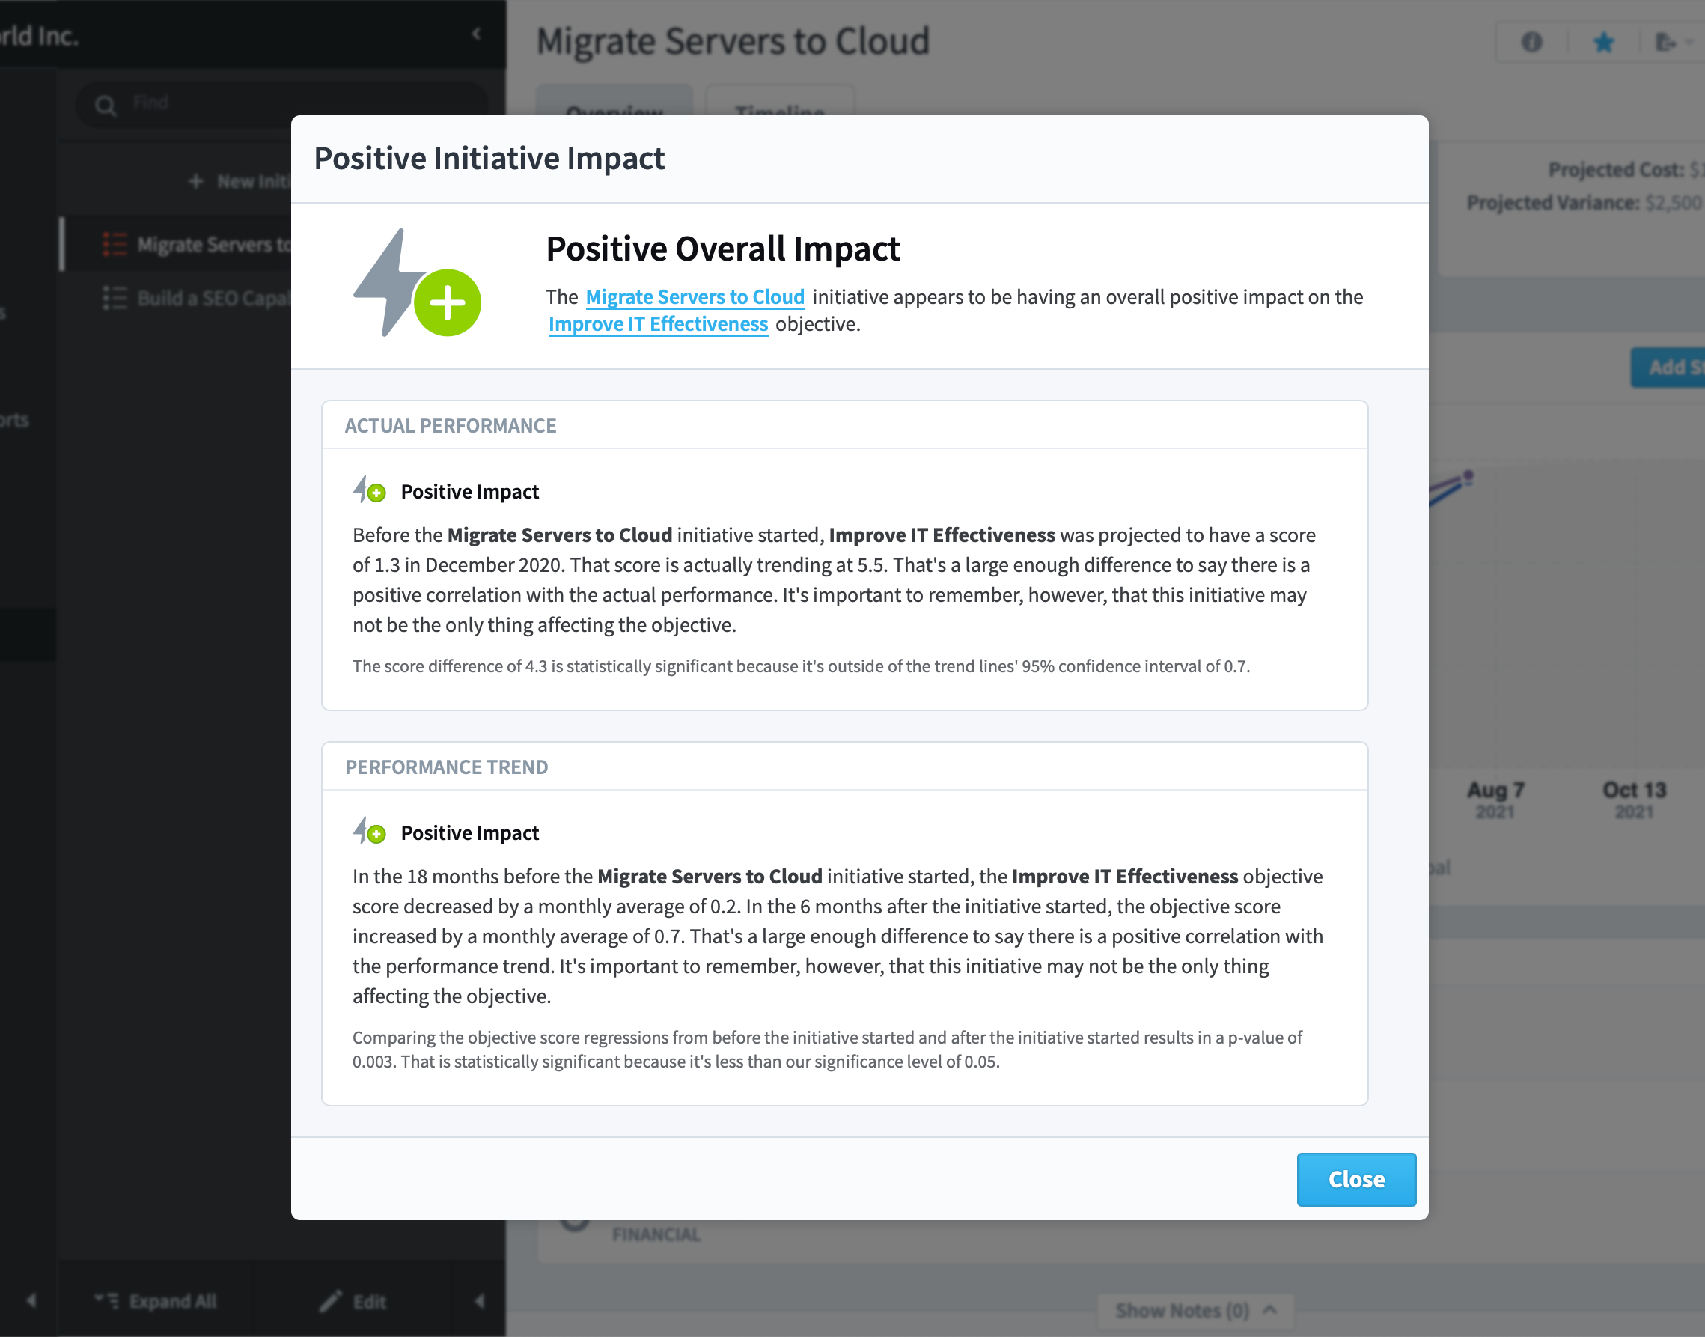Click the info icon in the header
Viewport: 1705px width, 1337px height.
click(1531, 42)
